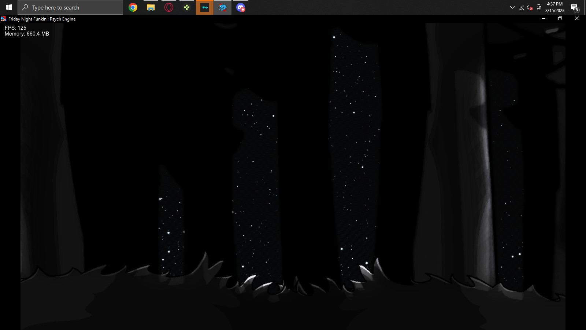Close the Psych Engine window
586x330 pixels.
pyautogui.click(x=577, y=19)
